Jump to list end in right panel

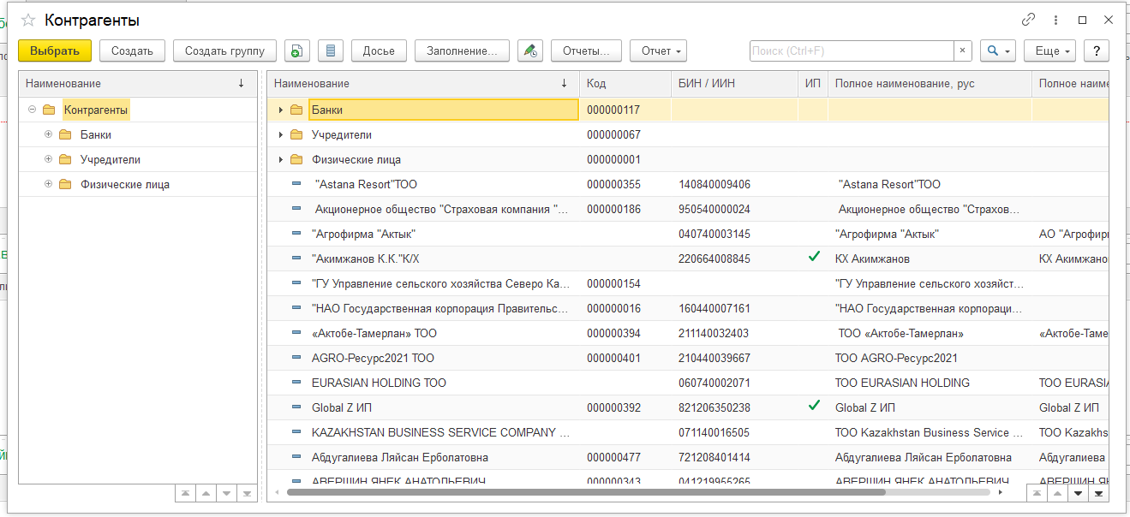pyautogui.click(x=1098, y=493)
